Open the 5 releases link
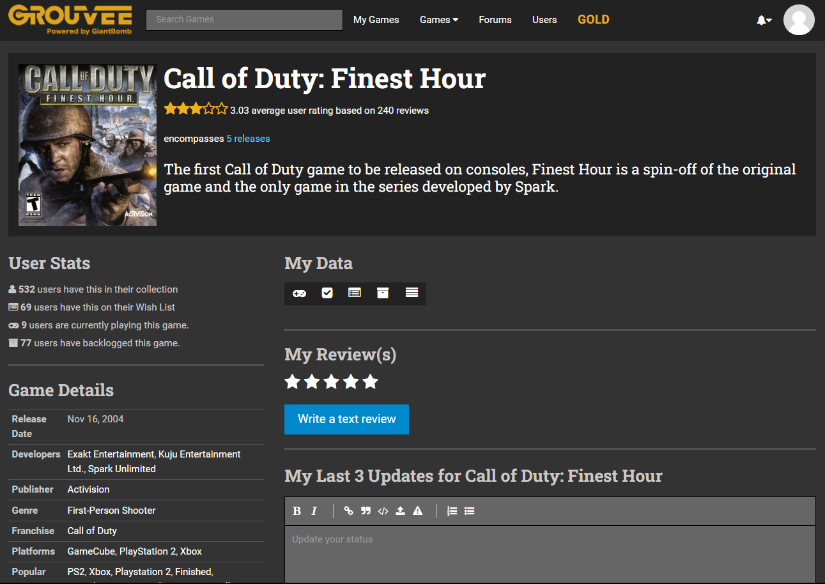Image resolution: width=825 pixels, height=584 pixels. point(248,138)
